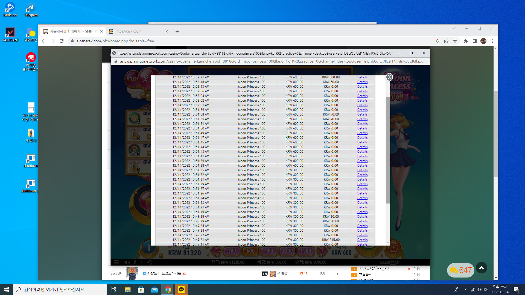This screenshot has height=295, width=525.
Task: Switch to the krs77.com tab
Action: (138, 31)
